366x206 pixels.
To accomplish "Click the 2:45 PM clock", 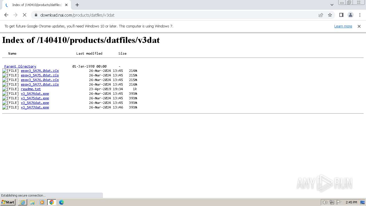I will click(x=351, y=202).
